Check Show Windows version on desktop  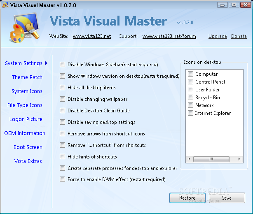[x=62, y=76]
